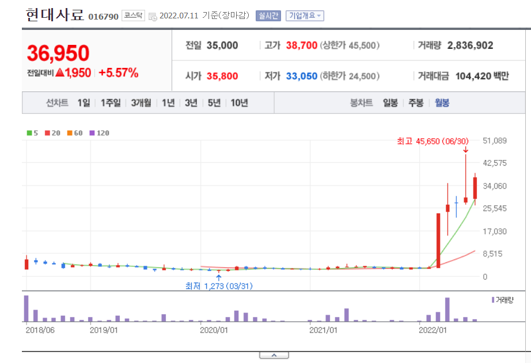
Task: Click the 2018/06 axis date label
Action: coord(40,330)
